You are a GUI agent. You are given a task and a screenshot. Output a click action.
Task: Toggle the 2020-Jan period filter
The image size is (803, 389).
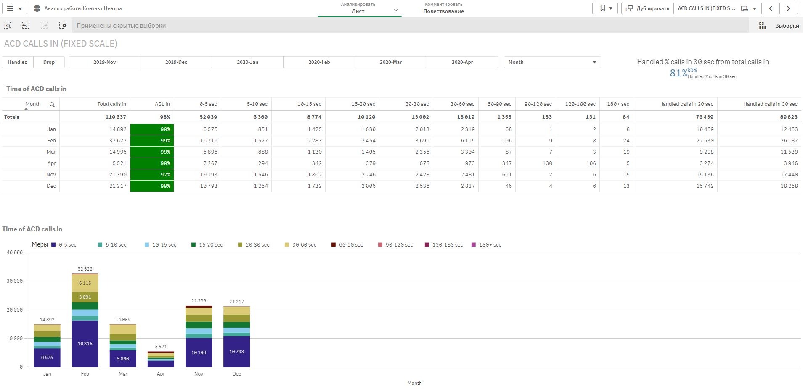tap(247, 62)
